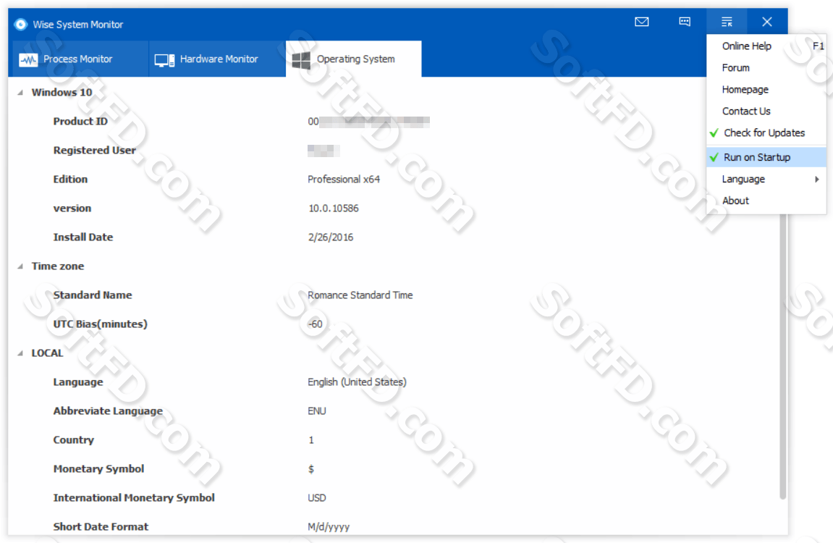
Task: Collapse the LOCAL section
Action: pyautogui.click(x=20, y=353)
